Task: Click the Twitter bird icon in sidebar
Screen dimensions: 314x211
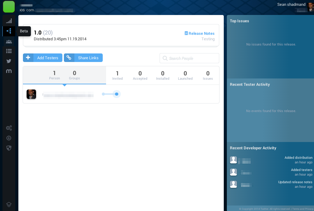Action: [x=9, y=61]
